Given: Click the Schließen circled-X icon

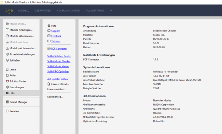Looking at the screenshot, I should pos(7,61).
